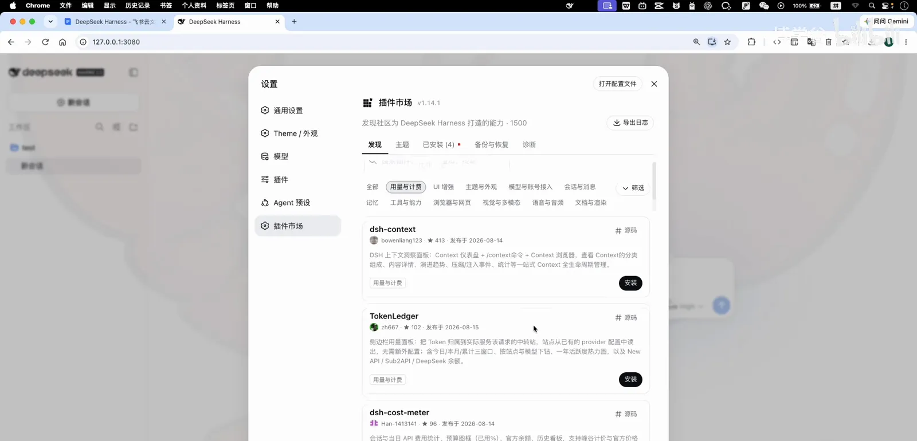The width and height of the screenshot is (917, 441).
Task: Click bowenliang123's avatar on dsh-context card
Action: tap(374, 241)
